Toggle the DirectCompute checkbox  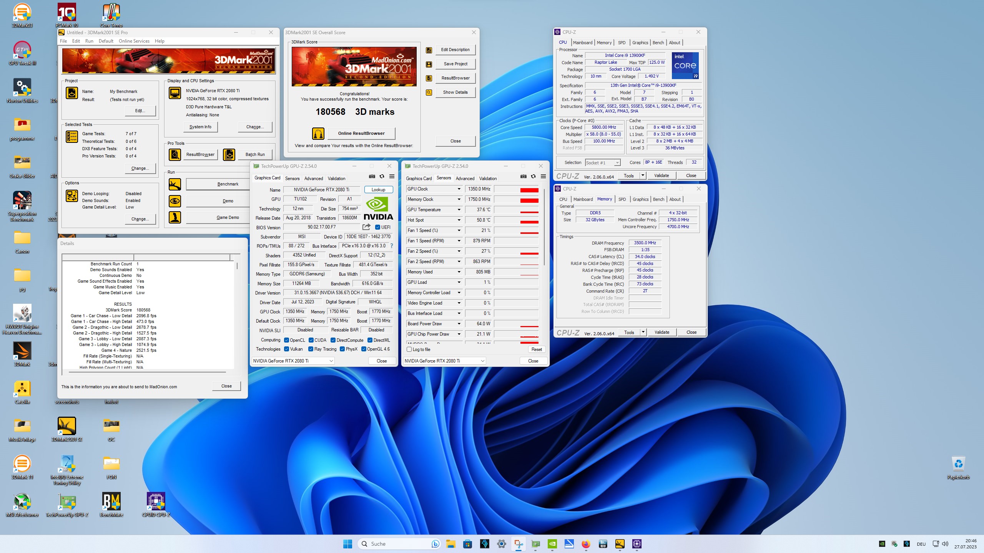point(333,340)
